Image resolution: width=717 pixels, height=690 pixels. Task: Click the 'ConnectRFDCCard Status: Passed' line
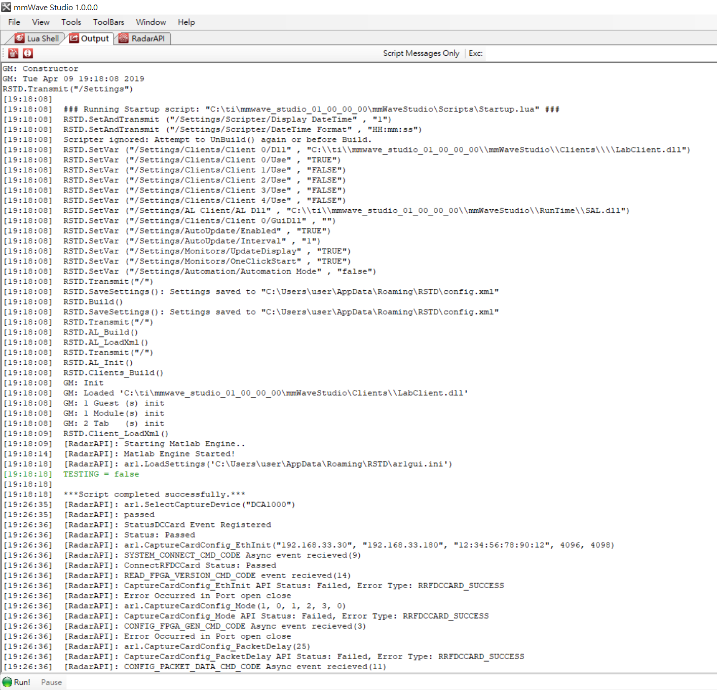pyautogui.click(x=140, y=565)
